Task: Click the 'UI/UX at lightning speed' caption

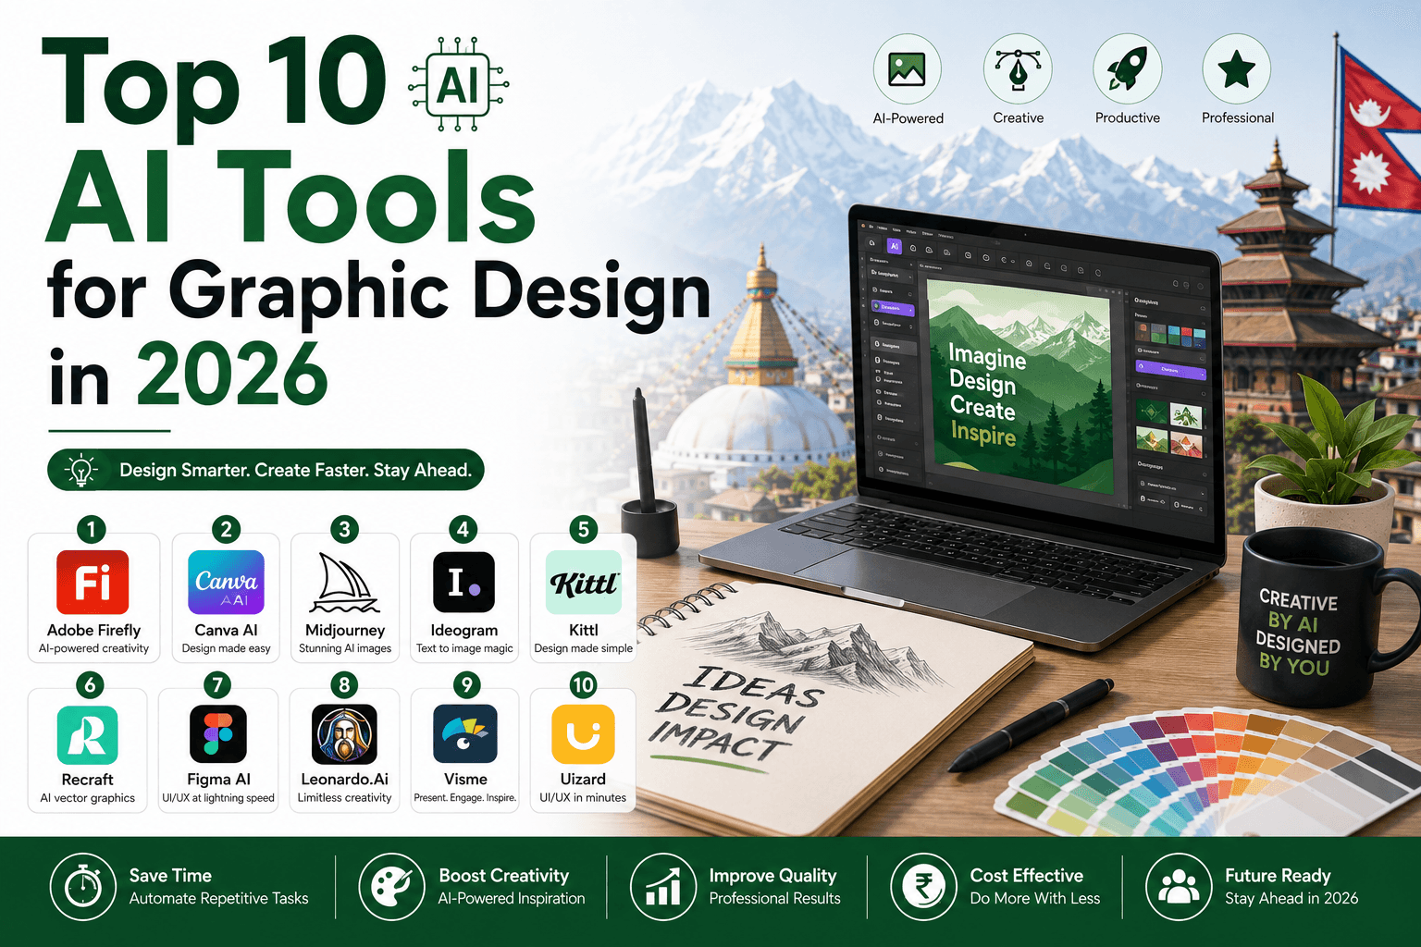Action: (x=218, y=798)
